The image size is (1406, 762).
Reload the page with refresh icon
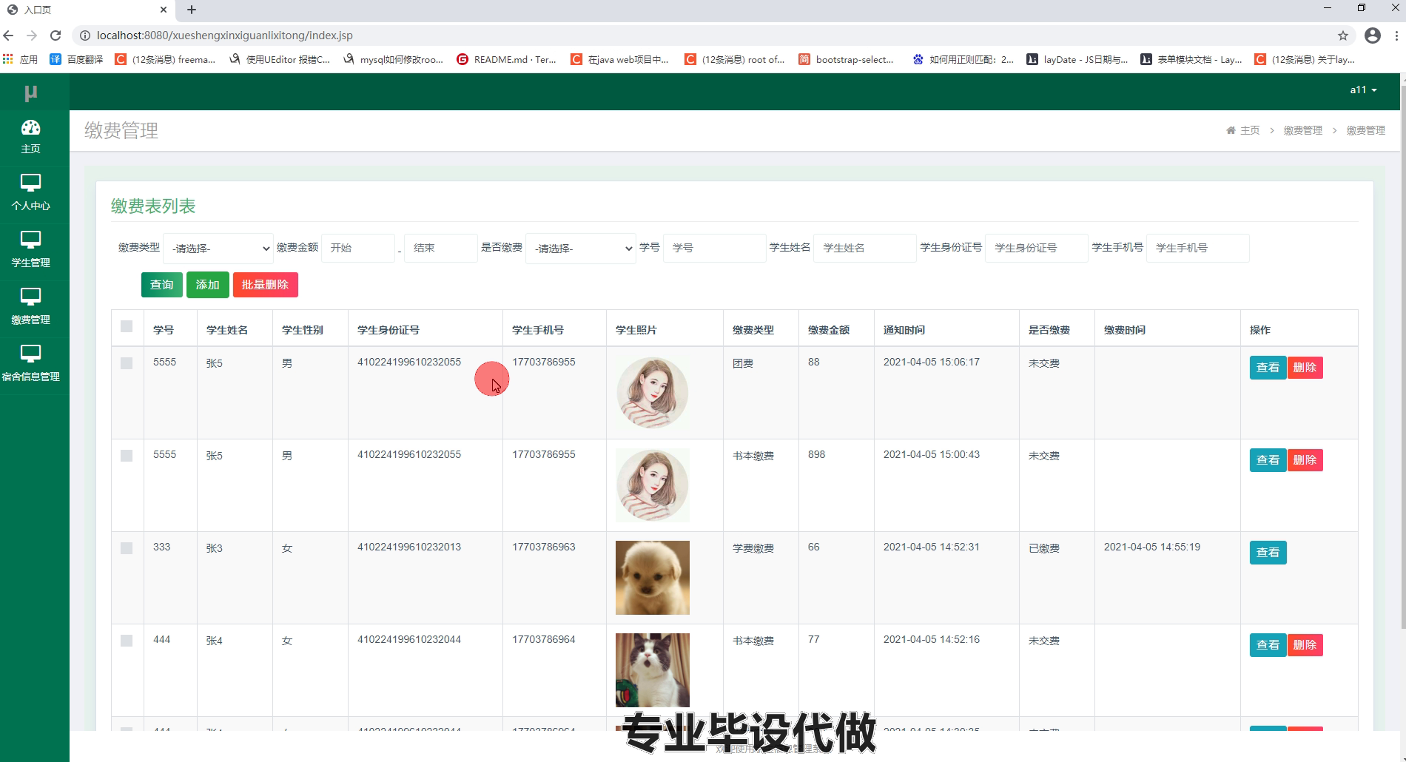click(55, 36)
